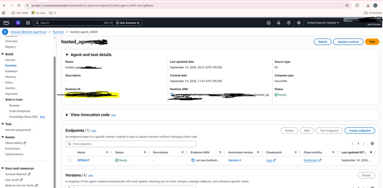The image size is (383, 188).
Task: Sort Endpoints by Status column
Action: point(145,152)
